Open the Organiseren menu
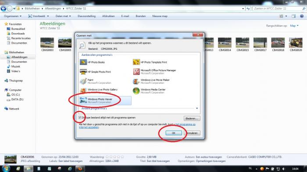The width and height of the screenshot is (307, 172). pyautogui.click(x=13, y=16)
